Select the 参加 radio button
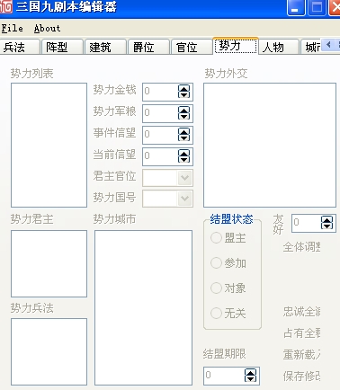 pyautogui.click(x=216, y=263)
